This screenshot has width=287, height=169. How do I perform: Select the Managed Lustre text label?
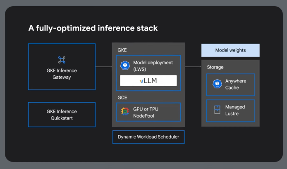tap(235, 110)
